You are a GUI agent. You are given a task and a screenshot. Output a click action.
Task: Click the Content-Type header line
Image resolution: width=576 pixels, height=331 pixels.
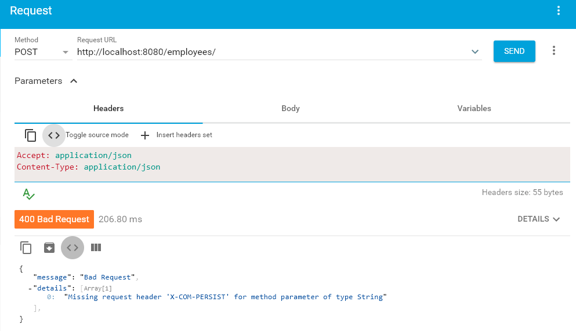tap(89, 167)
